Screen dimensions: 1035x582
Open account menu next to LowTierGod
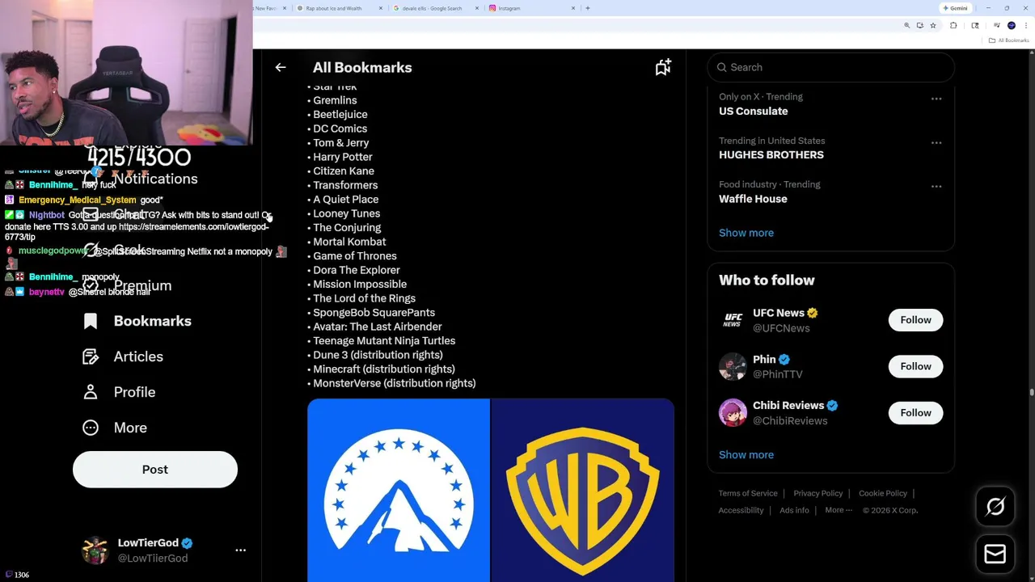click(x=240, y=550)
